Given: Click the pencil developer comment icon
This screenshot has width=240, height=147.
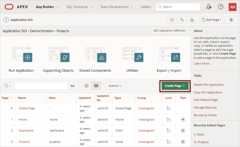Looking at the screenshot, I should (x=182, y=20).
